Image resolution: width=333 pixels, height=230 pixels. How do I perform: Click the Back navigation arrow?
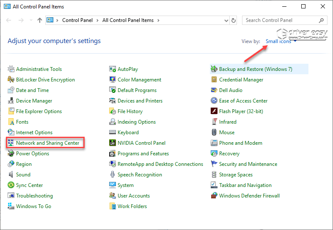9,20
